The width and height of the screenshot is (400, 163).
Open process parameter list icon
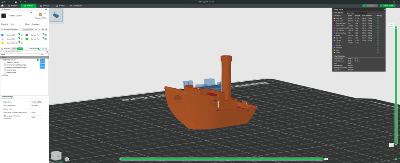[43, 48]
